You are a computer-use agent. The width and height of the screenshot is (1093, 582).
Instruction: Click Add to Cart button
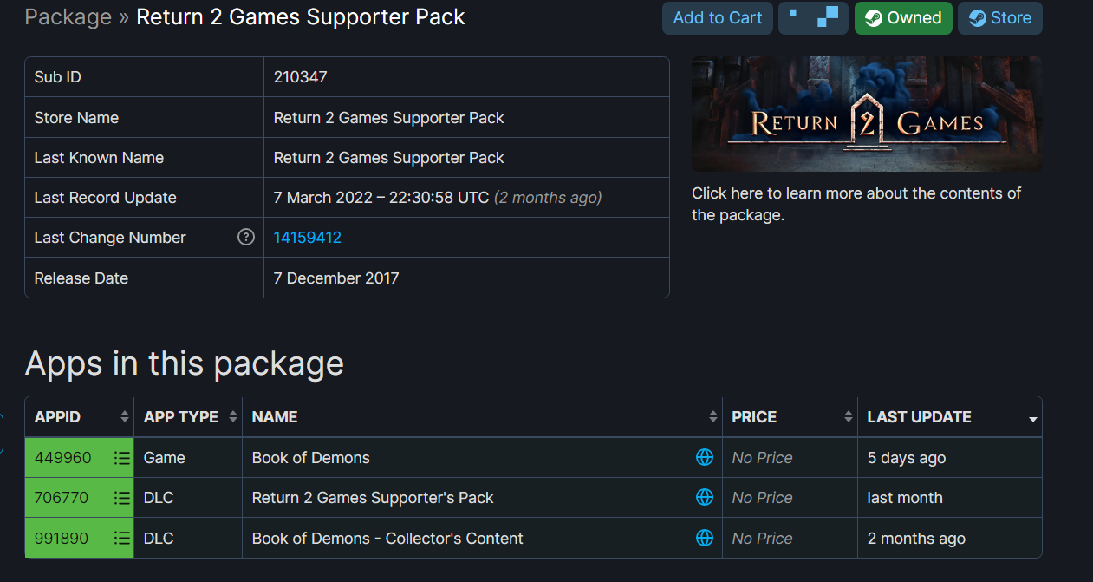[x=718, y=18]
